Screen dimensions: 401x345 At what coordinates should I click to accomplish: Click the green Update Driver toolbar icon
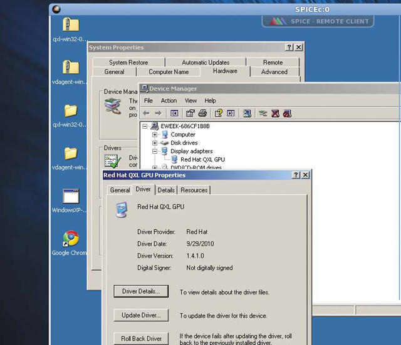tap(263, 113)
